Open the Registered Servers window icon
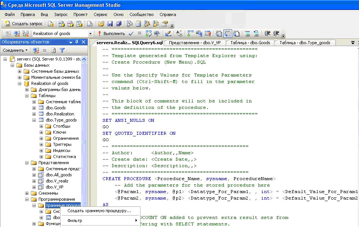 click(x=129, y=24)
